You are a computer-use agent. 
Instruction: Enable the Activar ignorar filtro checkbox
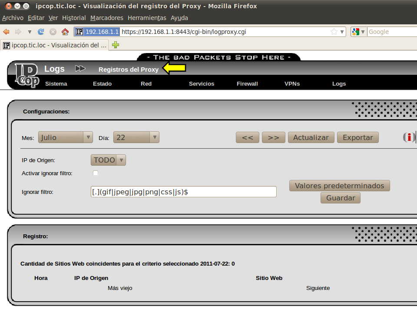(x=96, y=173)
